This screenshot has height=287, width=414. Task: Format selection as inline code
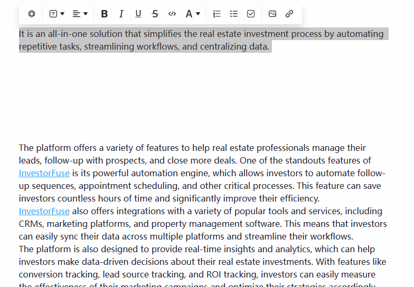(172, 14)
